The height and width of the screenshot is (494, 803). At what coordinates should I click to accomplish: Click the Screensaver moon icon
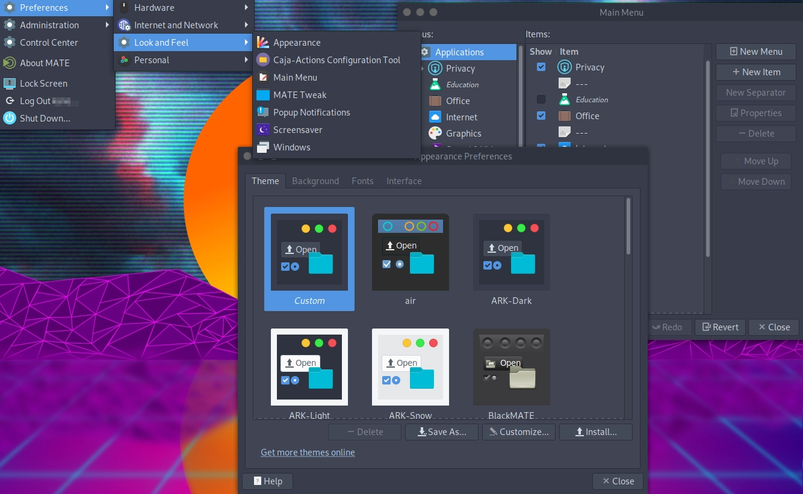click(x=262, y=130)
